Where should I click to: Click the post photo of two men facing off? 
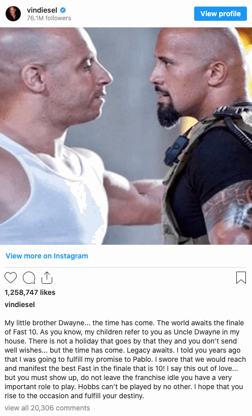tap(126, 136)
